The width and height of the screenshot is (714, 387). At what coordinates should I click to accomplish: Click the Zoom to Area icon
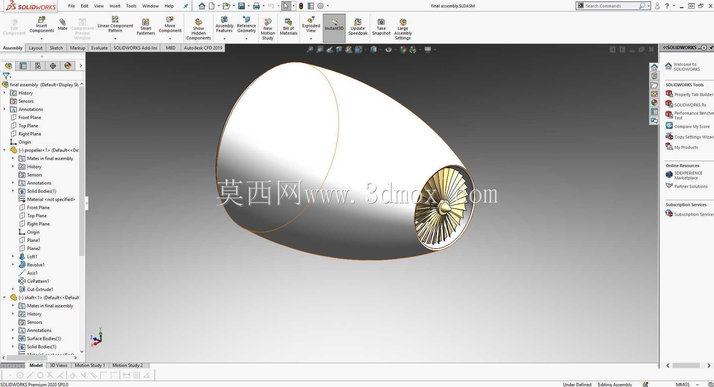[x=320, y=49]
